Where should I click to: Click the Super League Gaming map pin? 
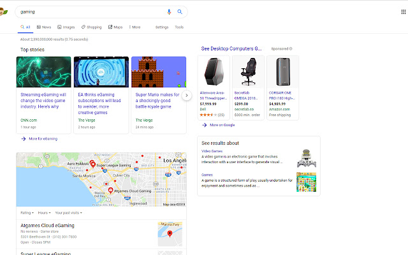(x=92, y=164)
